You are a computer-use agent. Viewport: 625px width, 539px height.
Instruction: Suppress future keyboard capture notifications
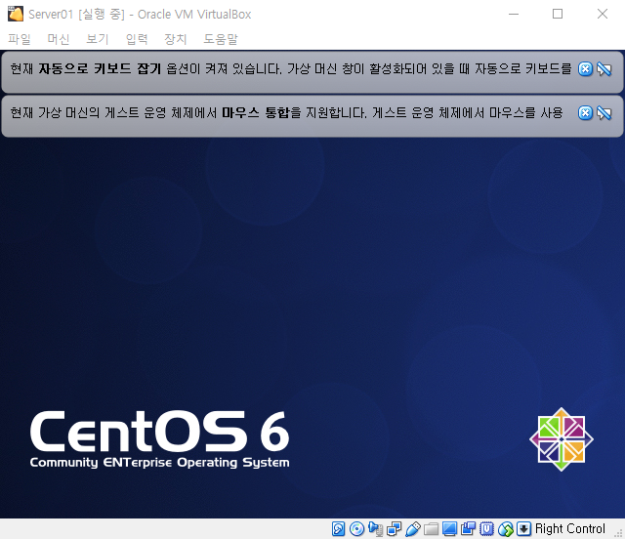click(x=604, y=69)
